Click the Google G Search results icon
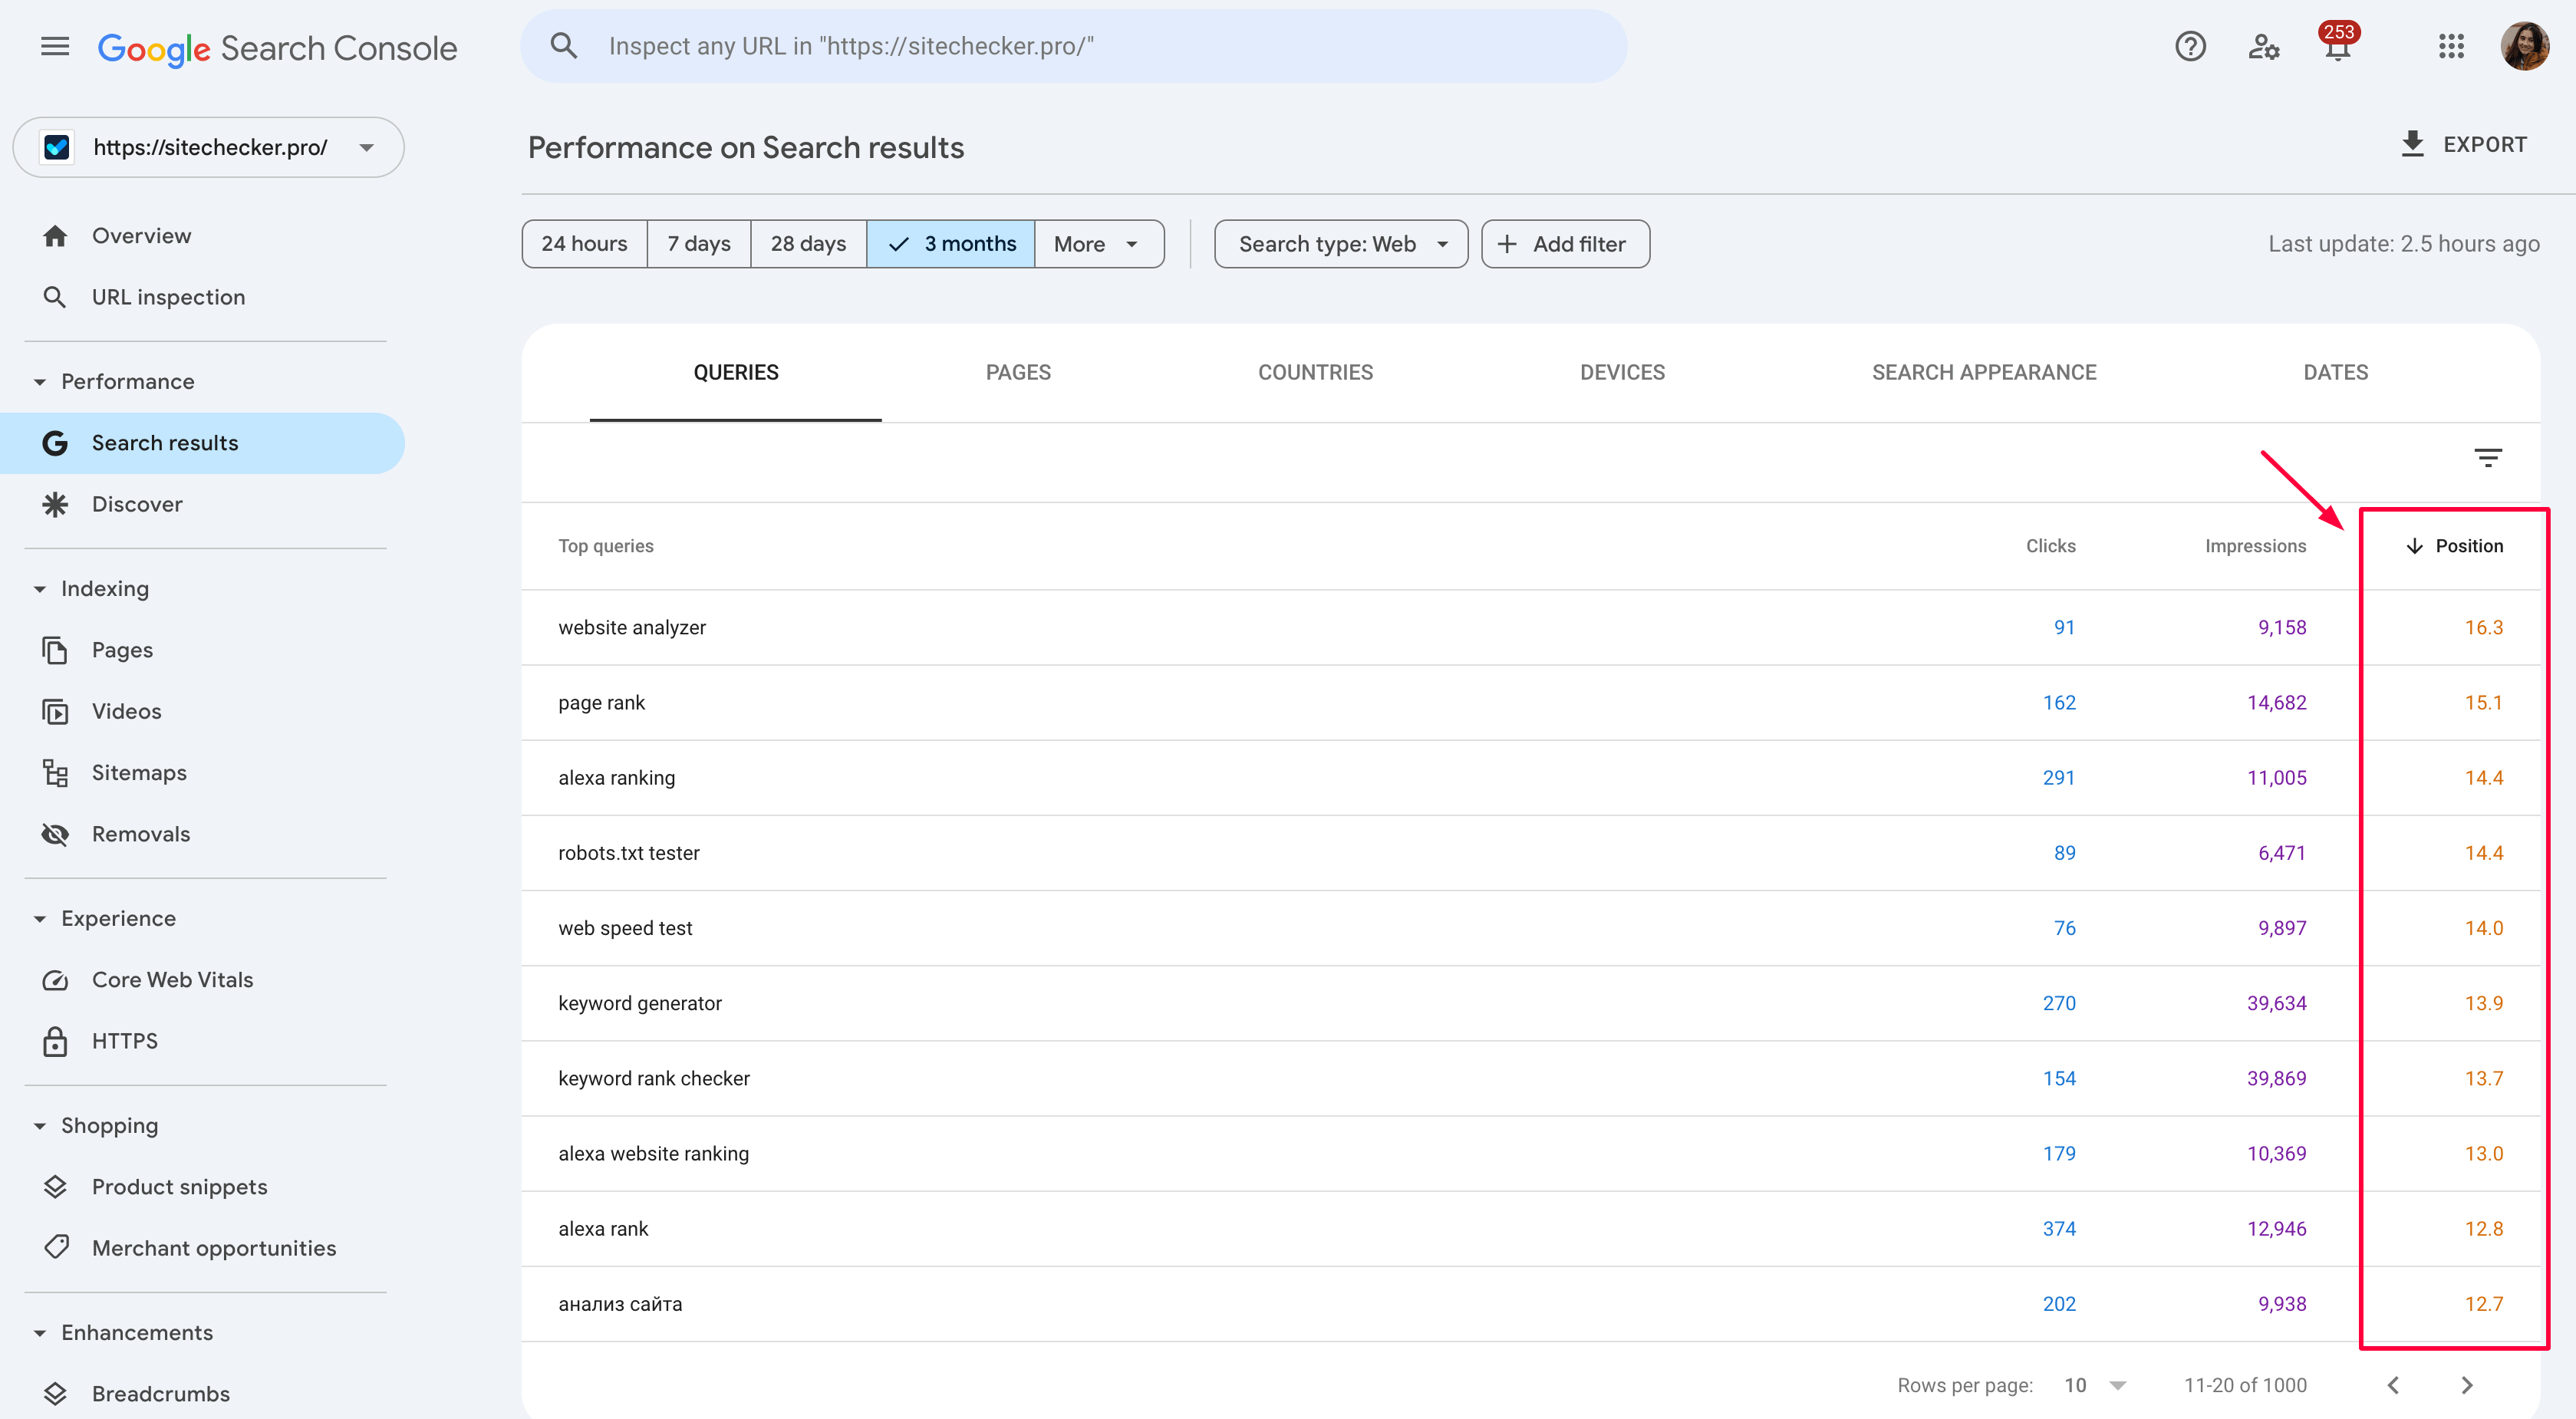Screen dimensions: 2576x1419 tap(55, 443)
